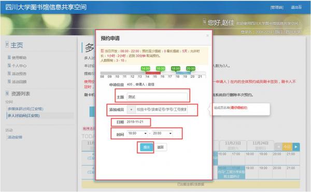Click the green 18:00 timeline handle
This screenshot has height=192, width=311.
[176, 68]
